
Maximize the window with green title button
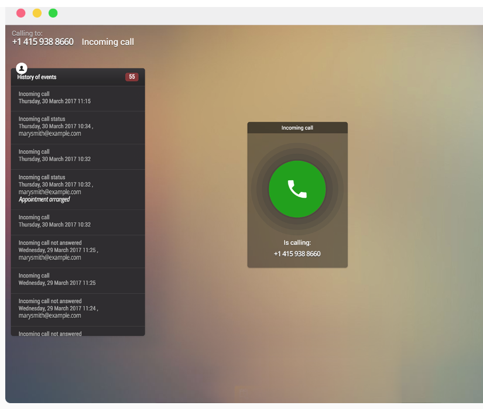click(x=53, y=13)
